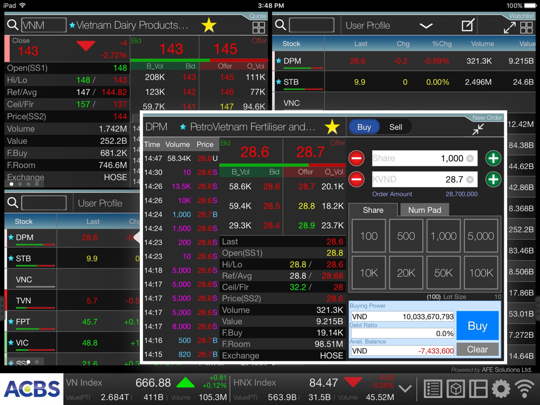This screenshot has width=540, height=405.
Task: Select the 20K share quantity button
Action: tap(406, 273)
